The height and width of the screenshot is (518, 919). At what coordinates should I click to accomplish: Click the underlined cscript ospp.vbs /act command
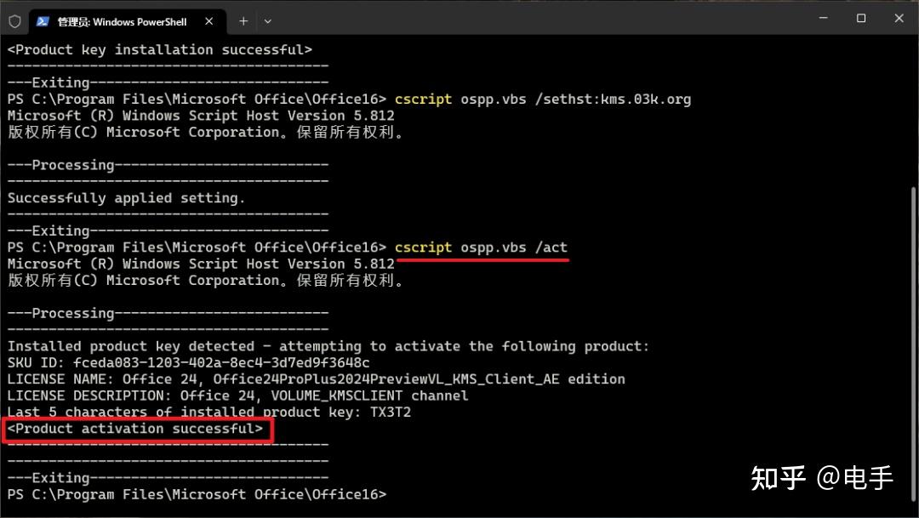coord(481,248)
